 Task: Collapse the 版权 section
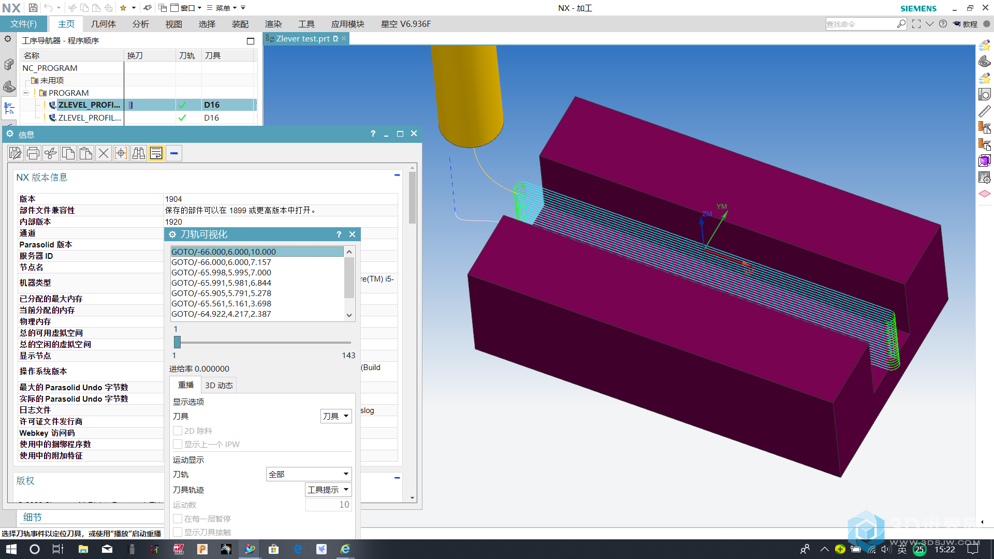click(x=397, y=478)
